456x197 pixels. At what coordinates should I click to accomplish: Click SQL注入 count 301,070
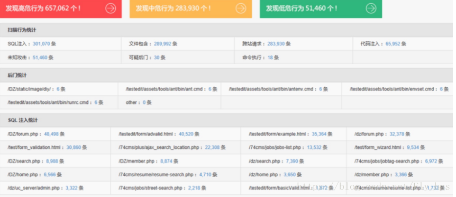(x=41, y=44)
